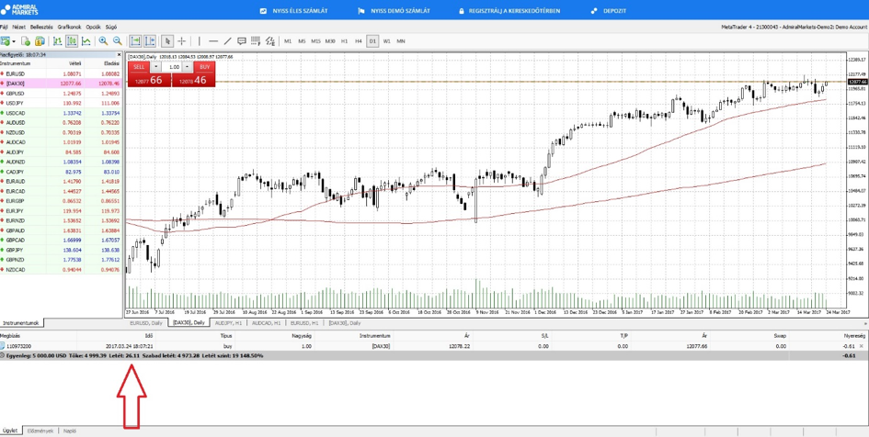The image size is (869, 437).
Task: Toggle candlestick chart mode
Action: click(x=72, y=41)
